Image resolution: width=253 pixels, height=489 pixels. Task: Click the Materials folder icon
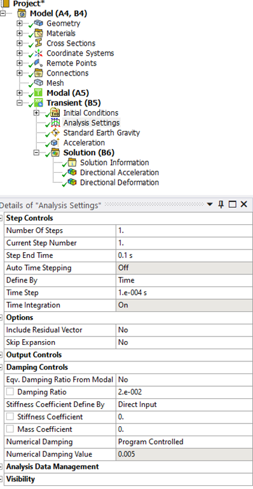click(x=39, y=33)
